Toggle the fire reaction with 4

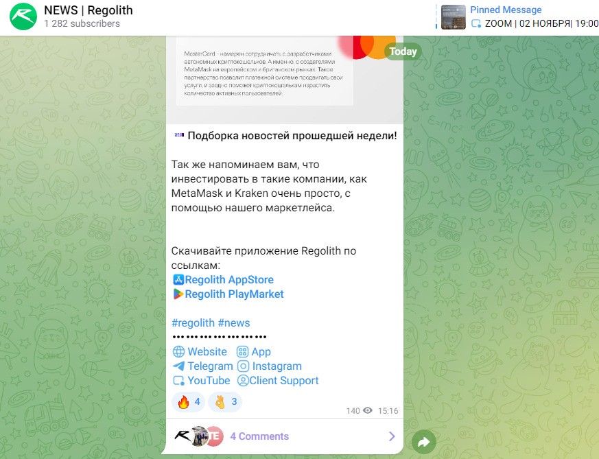pyautogui.click(x=188, y=402)
